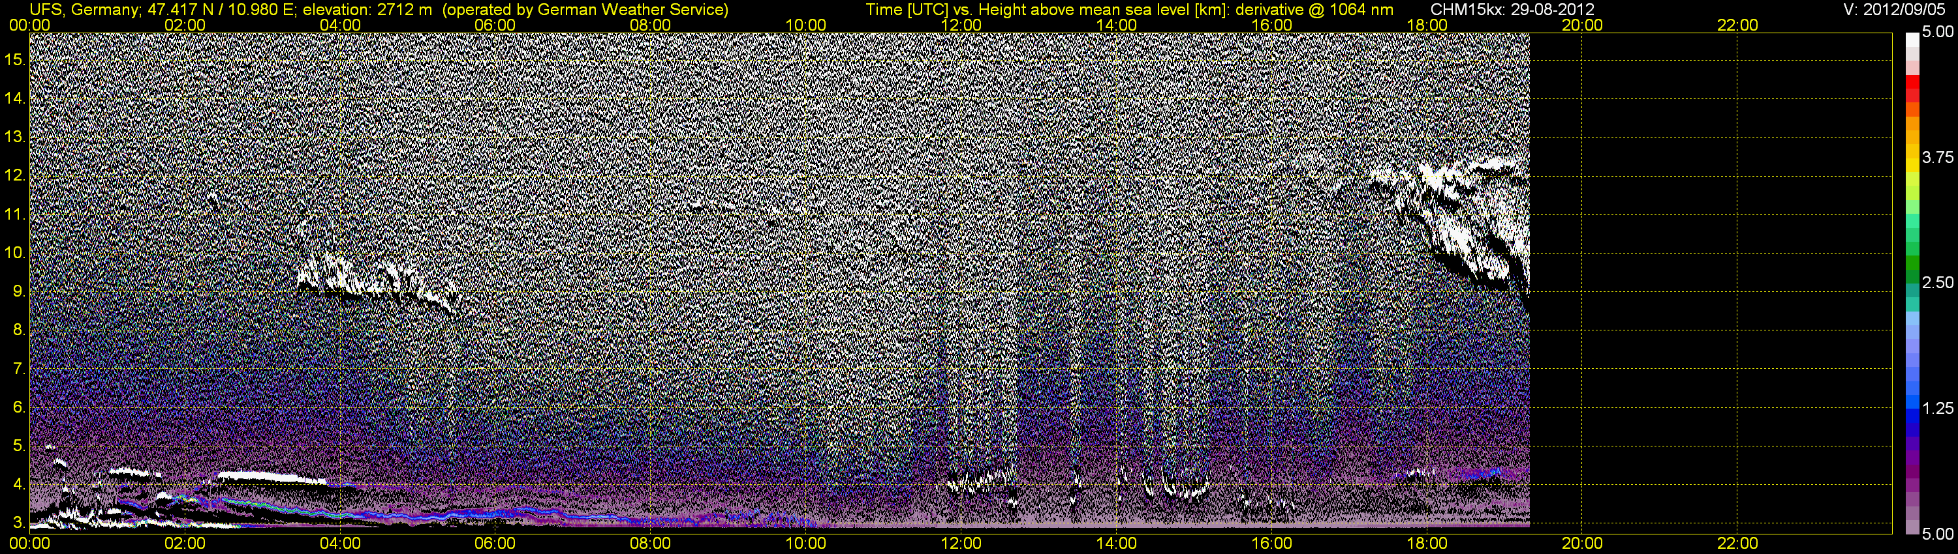Click the 6. km height axis label
The image size is (1958, 554).
(19, 407)
